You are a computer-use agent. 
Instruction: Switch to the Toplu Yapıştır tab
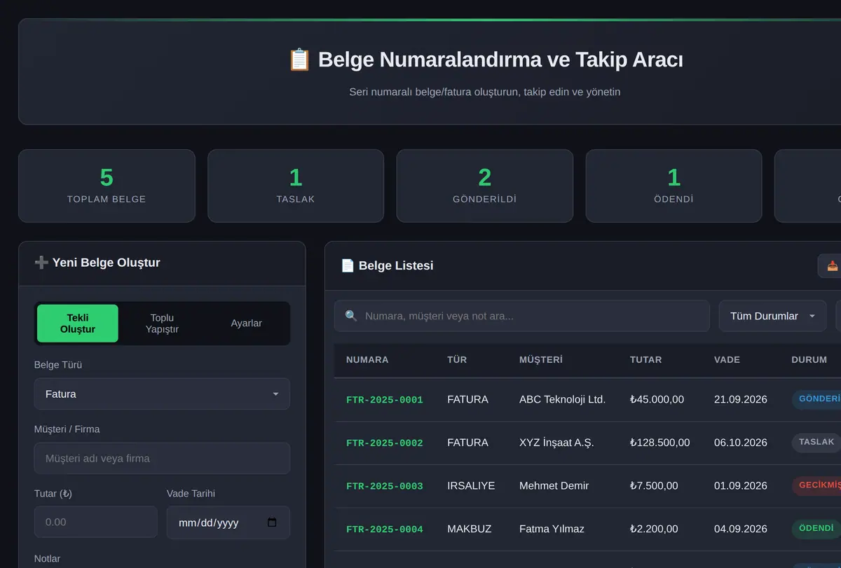pos(162,324)
